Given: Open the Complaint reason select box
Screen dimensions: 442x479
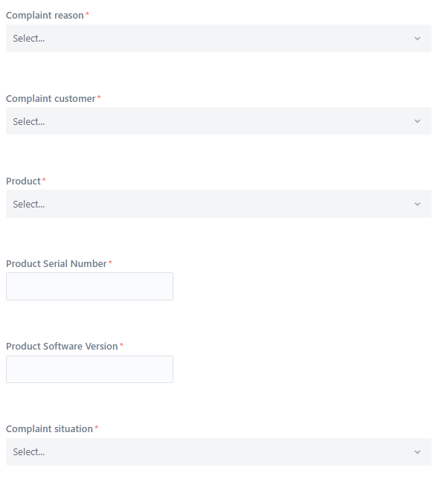Looking at the screenshot, I should tap(219, 38).
